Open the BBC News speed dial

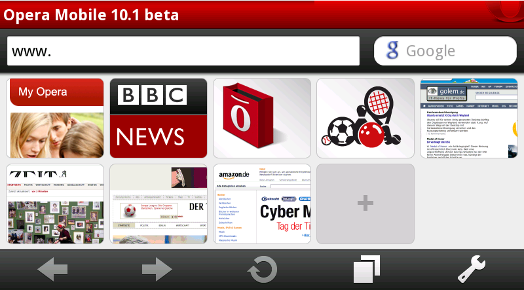click(159, 118)
